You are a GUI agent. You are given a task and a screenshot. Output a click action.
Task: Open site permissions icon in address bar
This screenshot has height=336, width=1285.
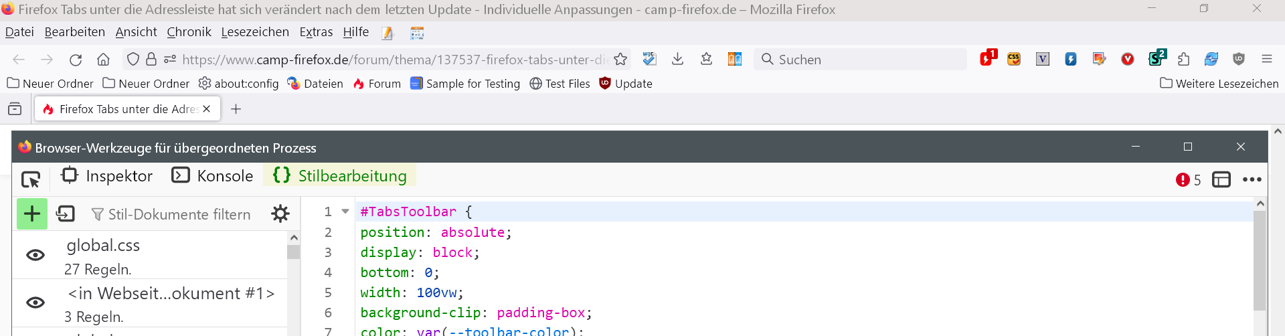(x=170, y=60)
